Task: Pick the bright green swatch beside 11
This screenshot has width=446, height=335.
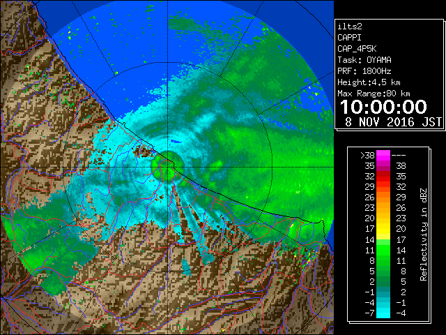Action: [x=383, y=250]
